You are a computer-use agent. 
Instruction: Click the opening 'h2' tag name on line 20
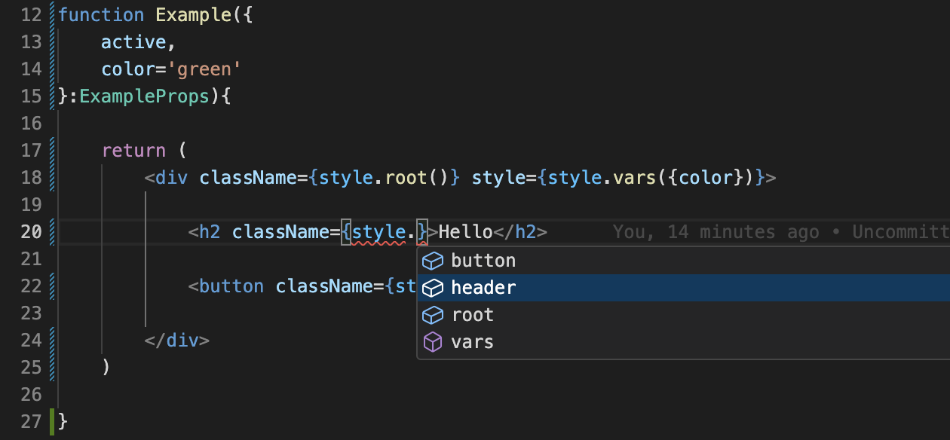[210, 232]
